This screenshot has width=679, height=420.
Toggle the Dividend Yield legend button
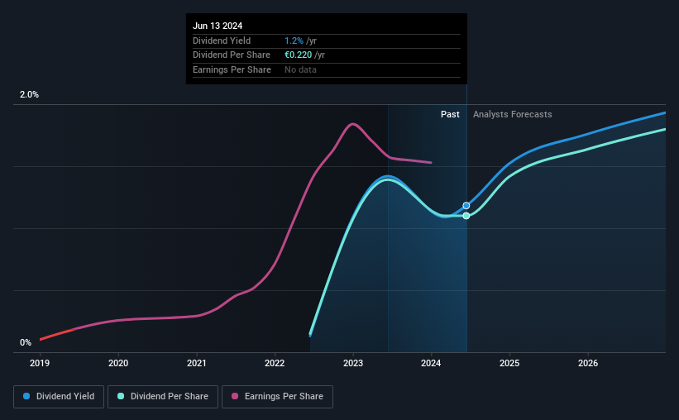tap(59, 397)
